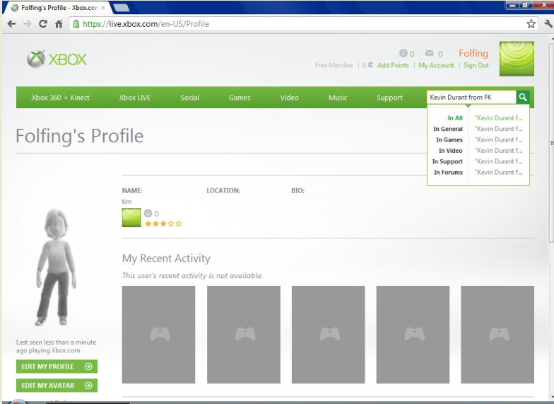The image size is (554, 404).
Task: Close the Folfing's Profile browser tab
Action: [103, 7]
